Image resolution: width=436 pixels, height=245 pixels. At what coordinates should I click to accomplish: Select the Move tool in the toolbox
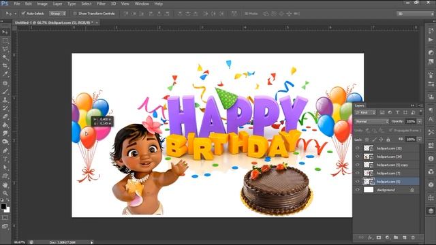5,32
